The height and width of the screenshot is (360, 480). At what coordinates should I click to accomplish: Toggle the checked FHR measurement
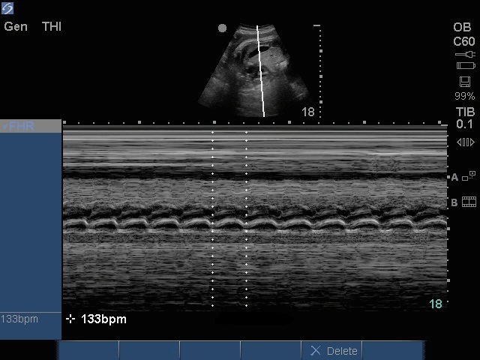[x=30, y=126]
